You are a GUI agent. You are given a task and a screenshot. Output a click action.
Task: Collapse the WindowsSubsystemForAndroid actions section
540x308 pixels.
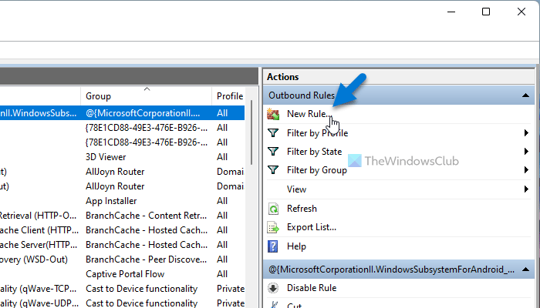point(525,269)
